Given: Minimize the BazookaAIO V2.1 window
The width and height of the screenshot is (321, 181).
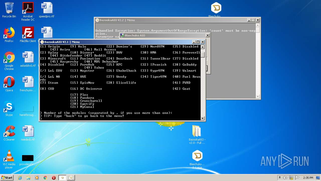Looking at the screenshot, I should 194,42.
